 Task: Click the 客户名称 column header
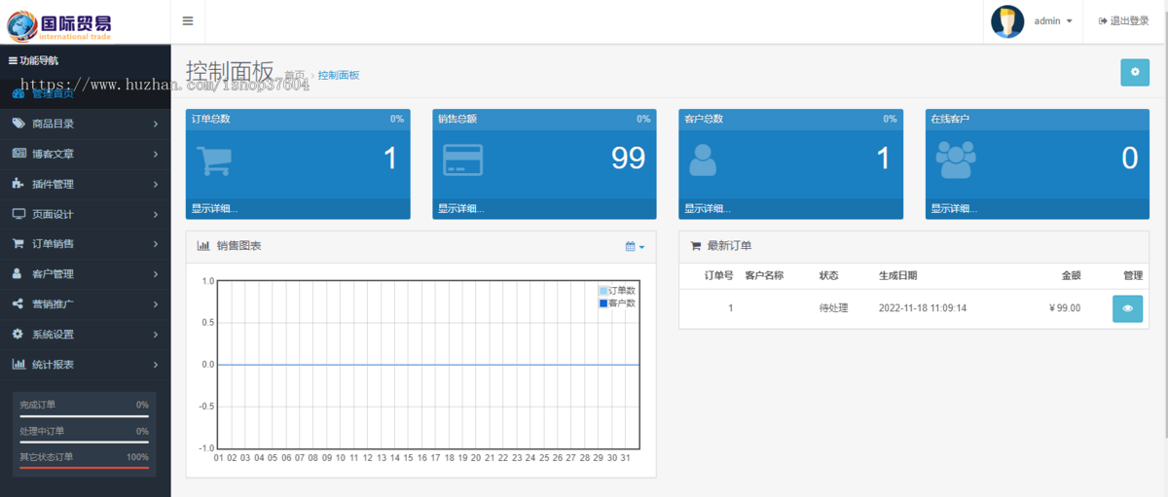point(764,276)
